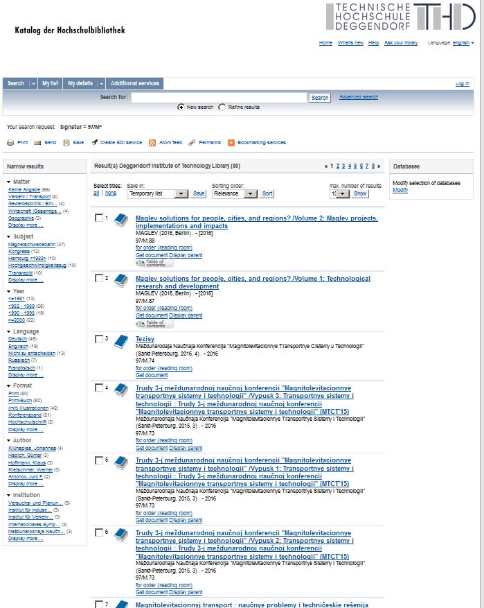Click the Search button
Viewport: 484px width, 608px height.
pos(320,98)
